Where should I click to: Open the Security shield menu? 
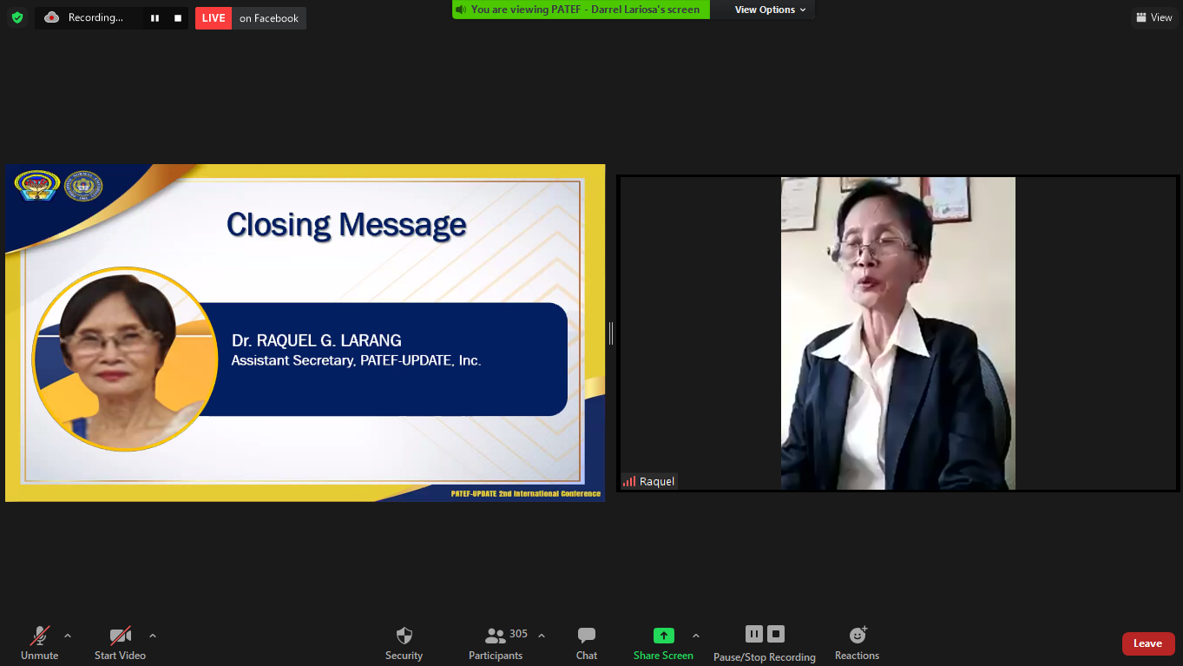pyautogui.click(x=404, y=642)
